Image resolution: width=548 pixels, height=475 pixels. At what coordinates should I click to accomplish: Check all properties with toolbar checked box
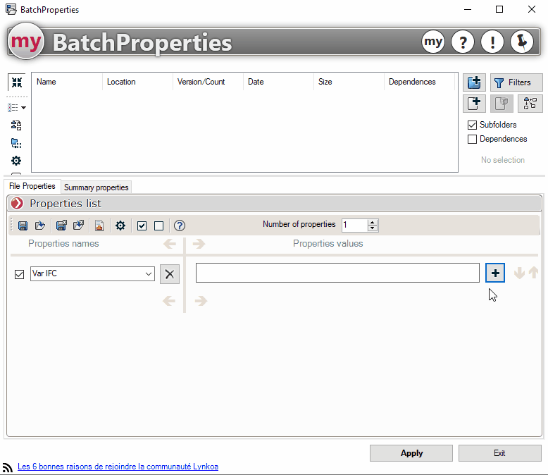(142, 226)
